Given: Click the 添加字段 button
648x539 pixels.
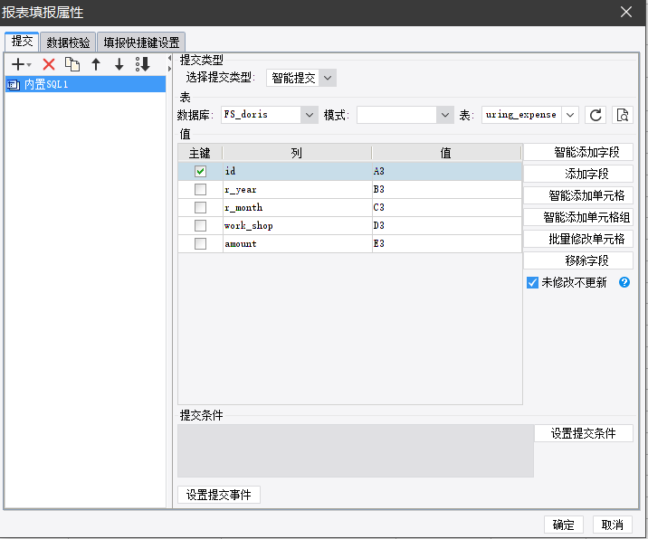Looking at the screenshot, I should (x=578, y=174).
